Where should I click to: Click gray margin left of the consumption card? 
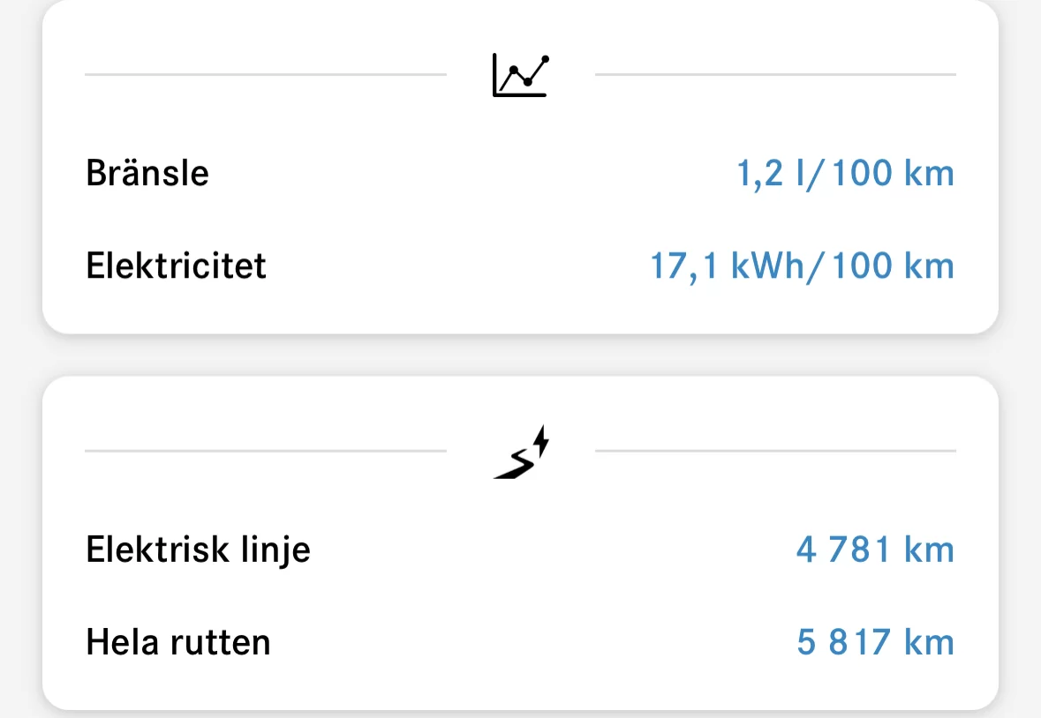[x=20, y=168]
